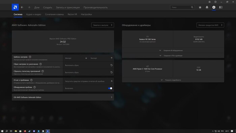Click Импорт settings button
This screenshot has height=133, width=236.
pos(76,58)
